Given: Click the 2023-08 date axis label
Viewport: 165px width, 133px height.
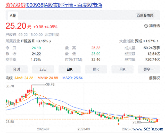Looking at the screenshot, I should pyautogui.click(x=84, y=129).
